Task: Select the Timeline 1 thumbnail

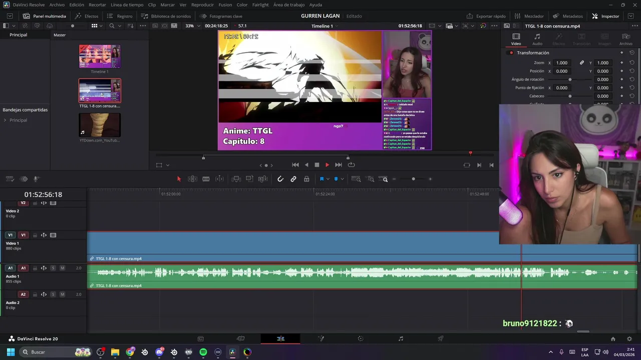Action: (x=100, y=56)
